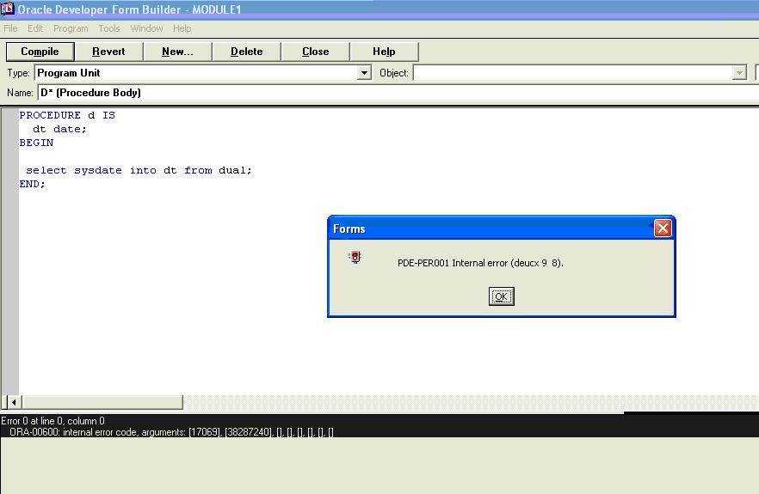Image resolution: width=759 pixels, height=494 pixels.
Task: Click the Revert button
Action: coord(108,52)
